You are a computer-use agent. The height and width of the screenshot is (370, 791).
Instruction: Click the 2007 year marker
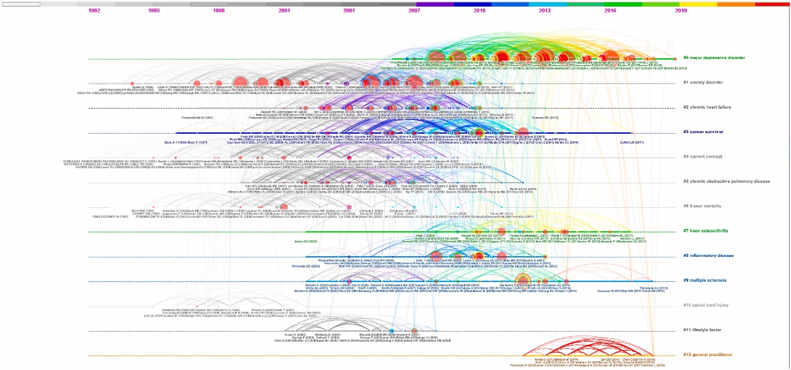[414, 11]
